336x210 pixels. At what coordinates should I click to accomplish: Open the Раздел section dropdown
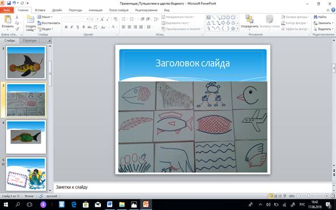pyautogui.click(x=45, y=29)
